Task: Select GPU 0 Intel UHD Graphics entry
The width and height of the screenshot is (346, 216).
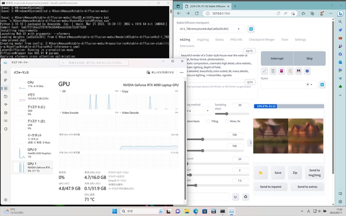Action: click(x=32, y=153)
